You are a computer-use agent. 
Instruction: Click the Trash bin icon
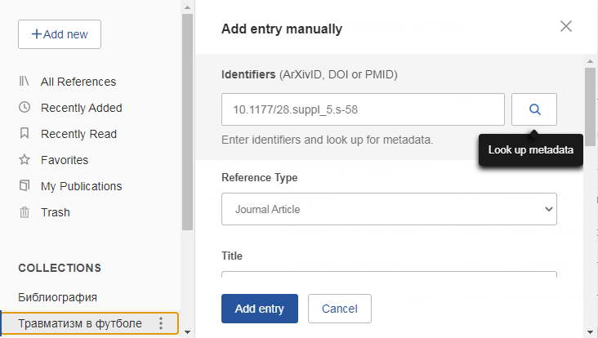pos(25,212)
